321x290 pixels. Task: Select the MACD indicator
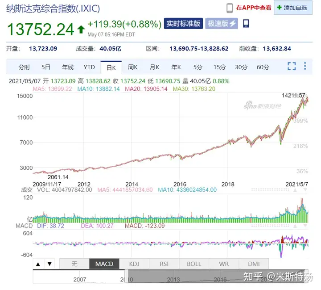pyautogui.click(x=104, y=264)
